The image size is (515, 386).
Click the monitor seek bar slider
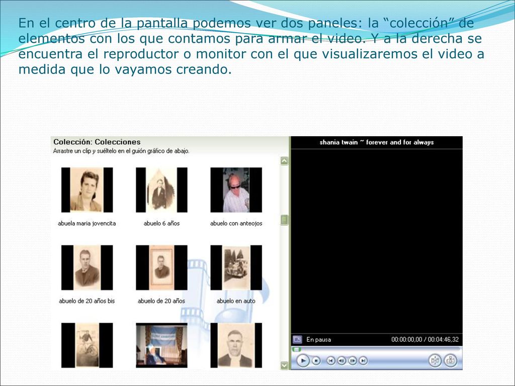click(x=297, y=349)
